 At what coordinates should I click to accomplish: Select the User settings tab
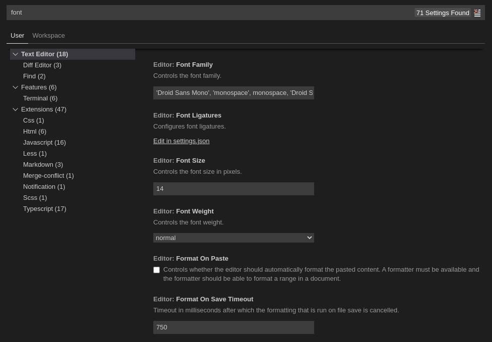pos(18,35)
